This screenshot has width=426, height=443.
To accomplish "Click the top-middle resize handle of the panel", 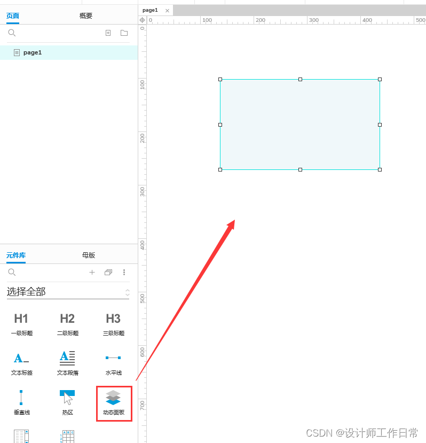I will [x=300, y=80].
